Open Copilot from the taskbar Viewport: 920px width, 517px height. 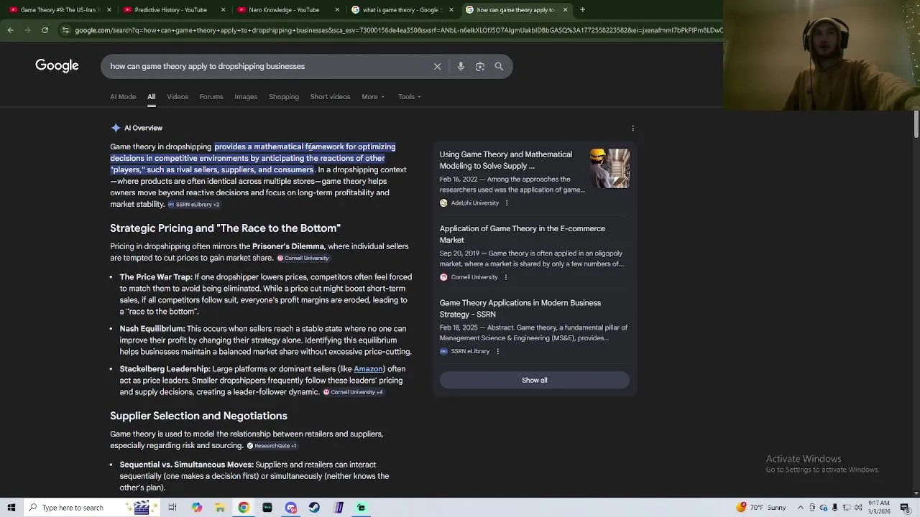pyautogui.click(x=196, y=508)
